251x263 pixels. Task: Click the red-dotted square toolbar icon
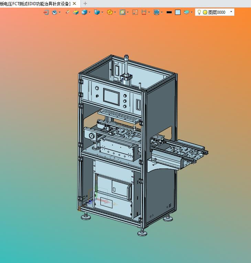click(x=135, y=12)
